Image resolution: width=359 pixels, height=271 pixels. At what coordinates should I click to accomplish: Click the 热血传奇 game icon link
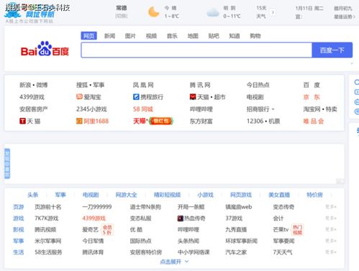[191, 219]
